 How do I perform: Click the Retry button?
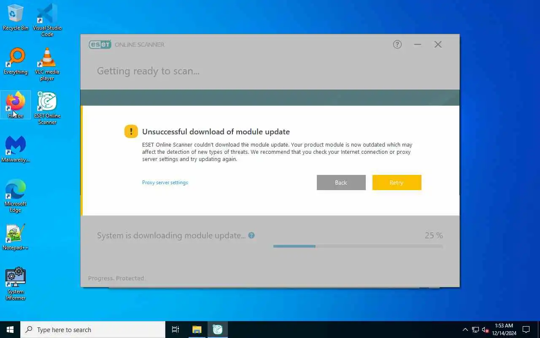[397, 183]
